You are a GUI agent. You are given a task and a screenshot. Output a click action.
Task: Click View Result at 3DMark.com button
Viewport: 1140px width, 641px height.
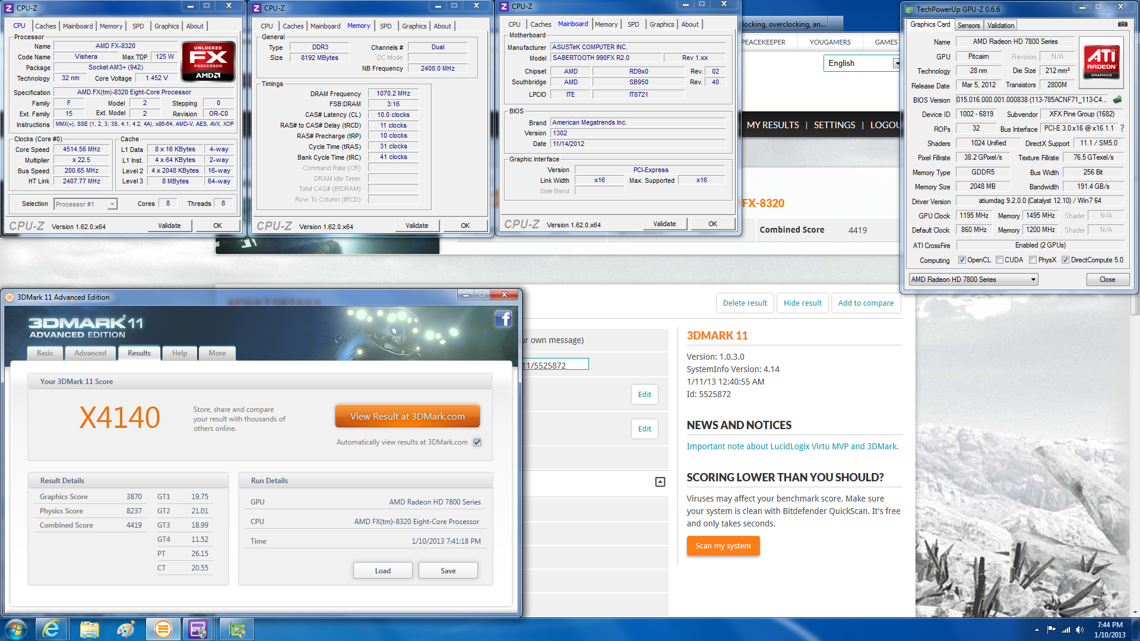pyautogui.click(x=407, y=417)
